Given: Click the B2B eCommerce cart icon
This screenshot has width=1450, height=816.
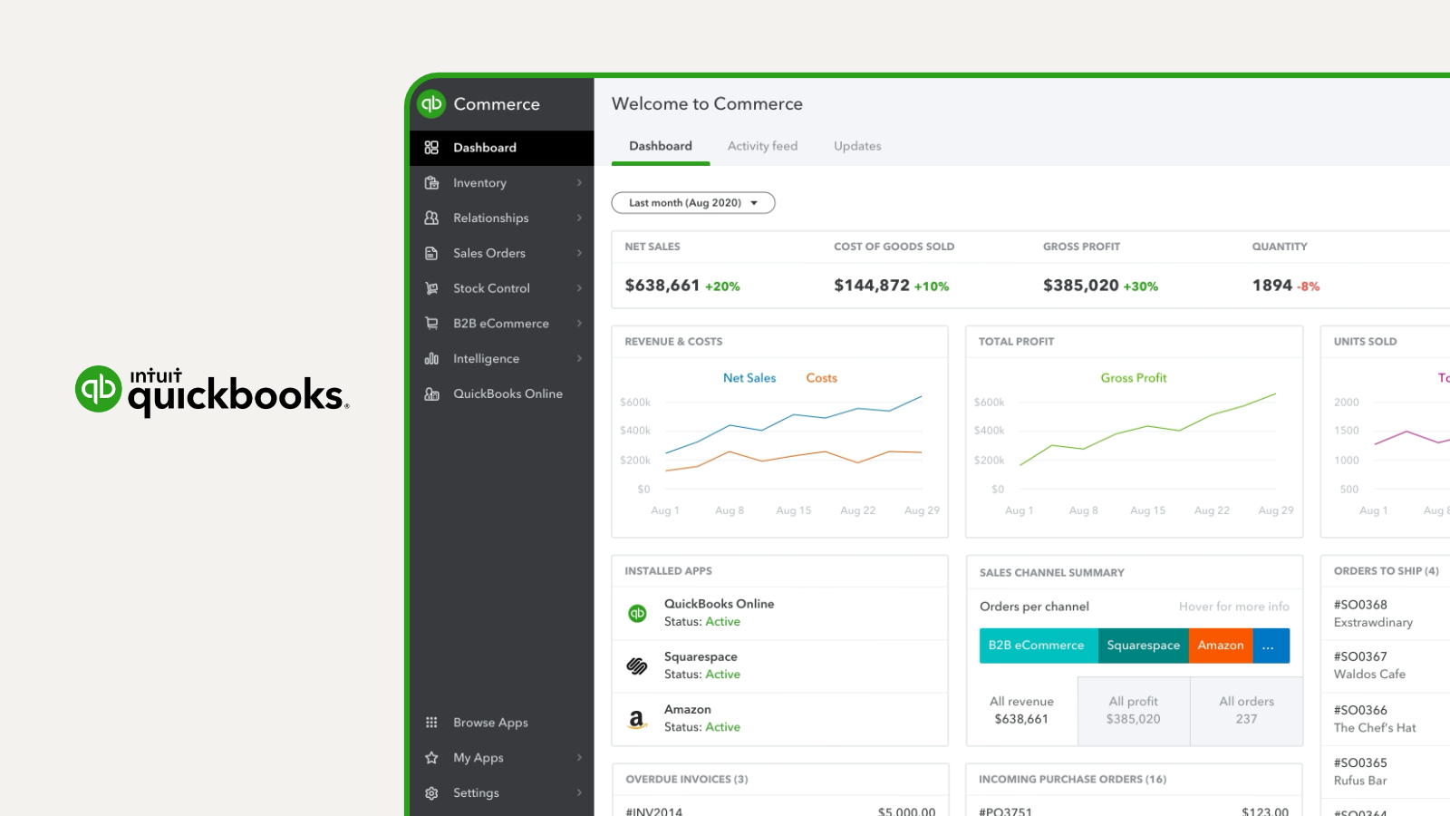Looking at the screenshot, I should click(431, 324).
